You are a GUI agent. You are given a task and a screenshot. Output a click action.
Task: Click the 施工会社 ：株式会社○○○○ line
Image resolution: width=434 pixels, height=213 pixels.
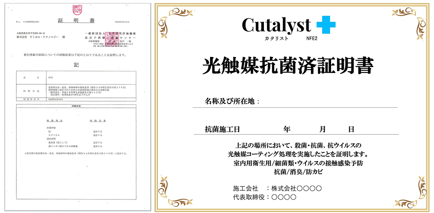pyautogui.click(x=277, y=189)
